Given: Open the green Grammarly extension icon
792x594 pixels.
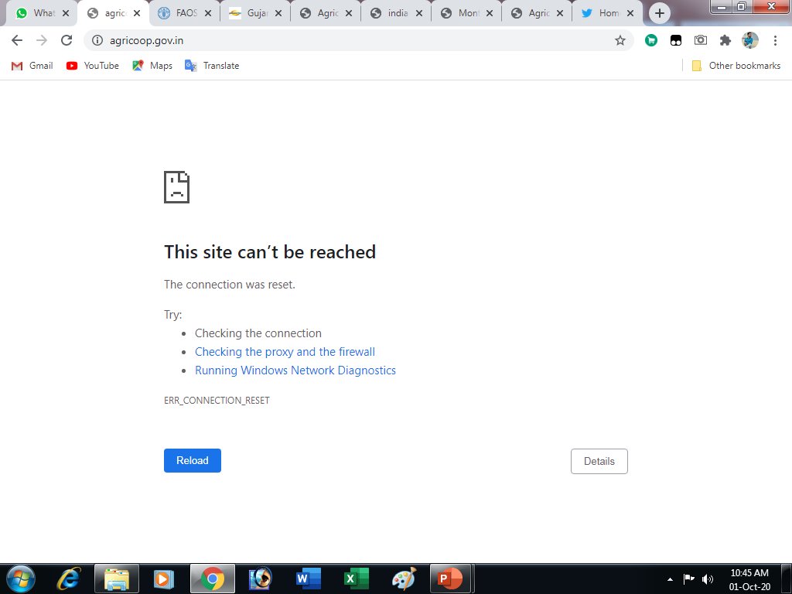Looking at the screenshot, I should pos(651,40).
